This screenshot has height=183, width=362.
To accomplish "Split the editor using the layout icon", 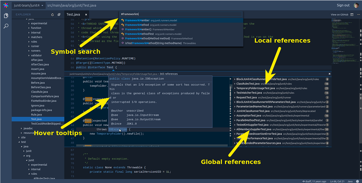I will [351, 14].
